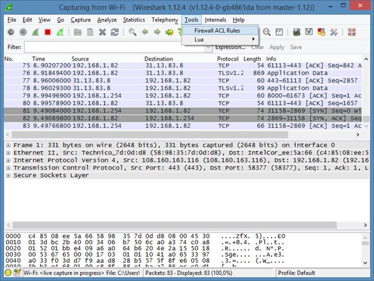
Task: Open the Internals menu
Action: [x=215, y=20]
